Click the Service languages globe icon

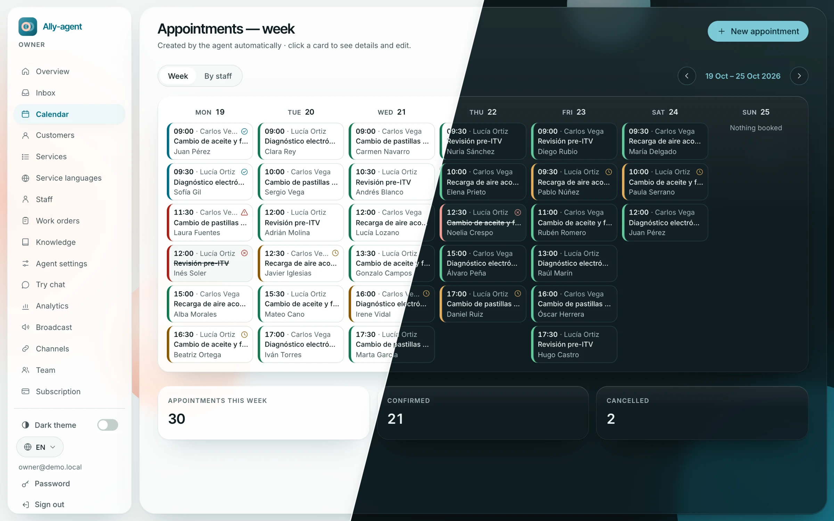[x=25, y=178]
